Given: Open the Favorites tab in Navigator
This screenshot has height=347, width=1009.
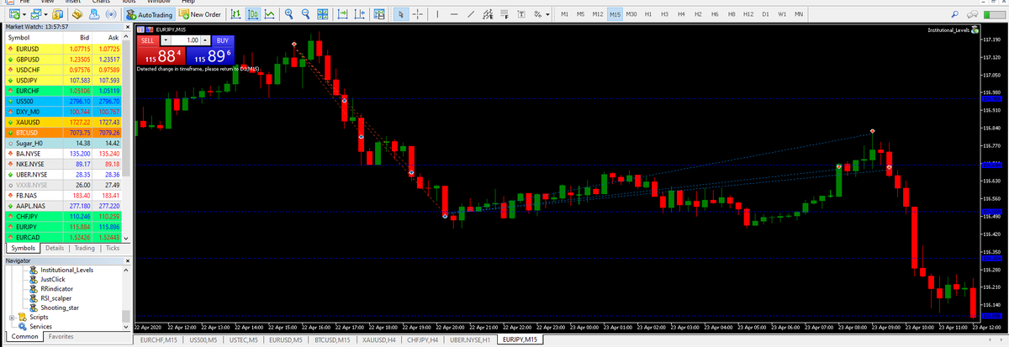Looking at the screenshot, I should [x=61, y=336].
